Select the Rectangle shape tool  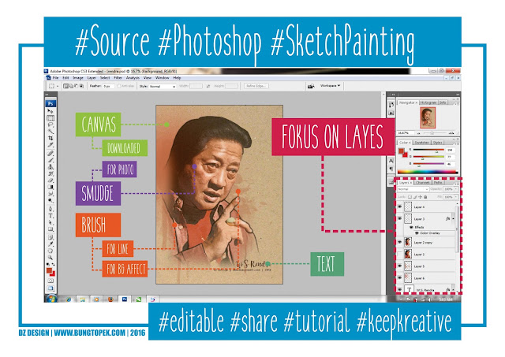(50, 229)
